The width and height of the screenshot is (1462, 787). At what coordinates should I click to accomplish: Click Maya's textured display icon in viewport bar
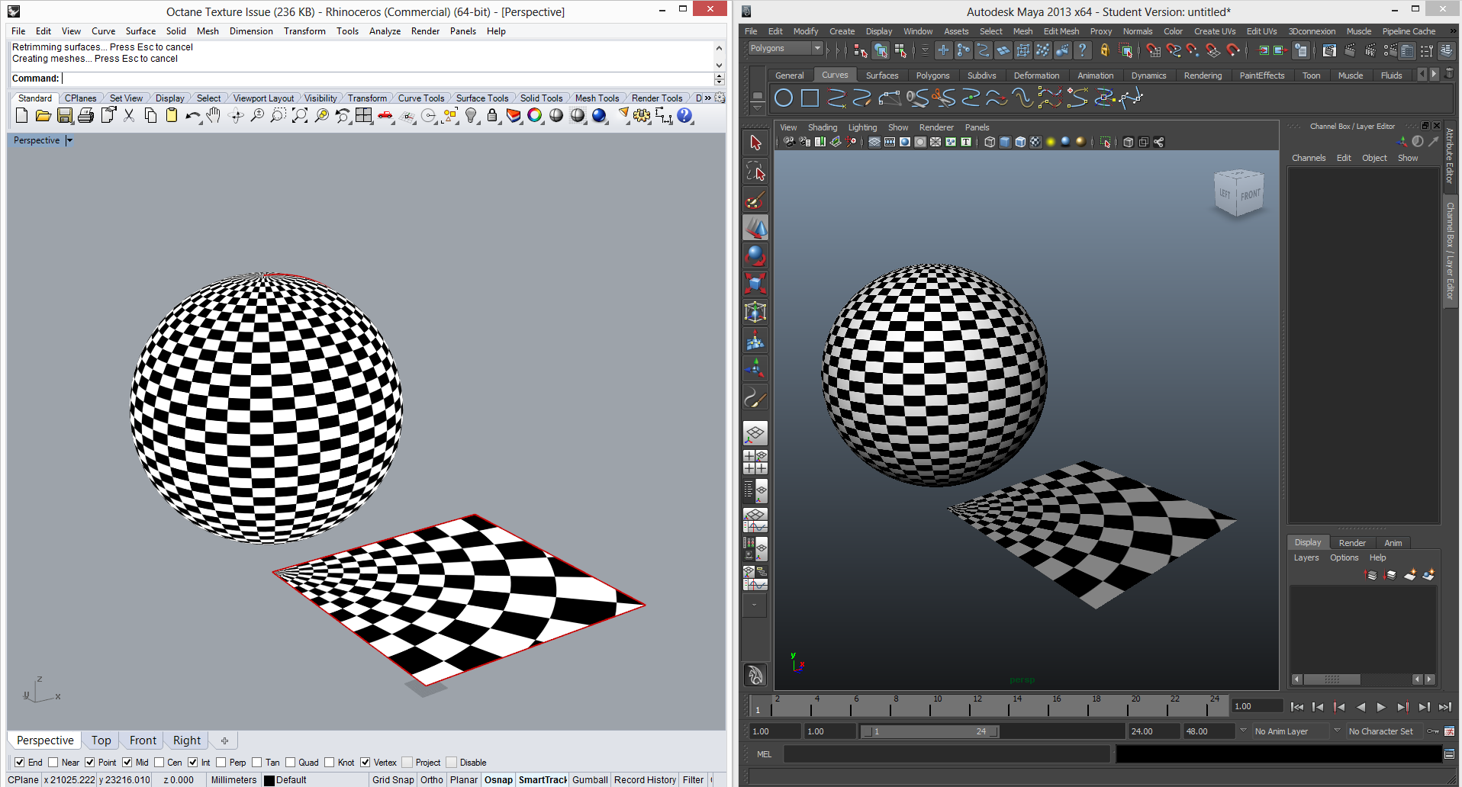click(x=1035, y=142)
